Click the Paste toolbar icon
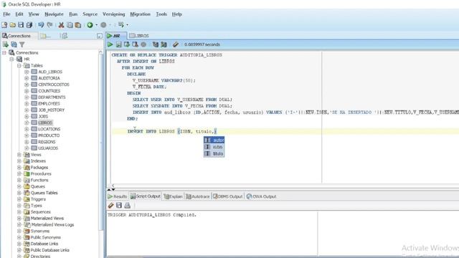Viewport: 459px width, 258px height. click(x=78, y=25)
